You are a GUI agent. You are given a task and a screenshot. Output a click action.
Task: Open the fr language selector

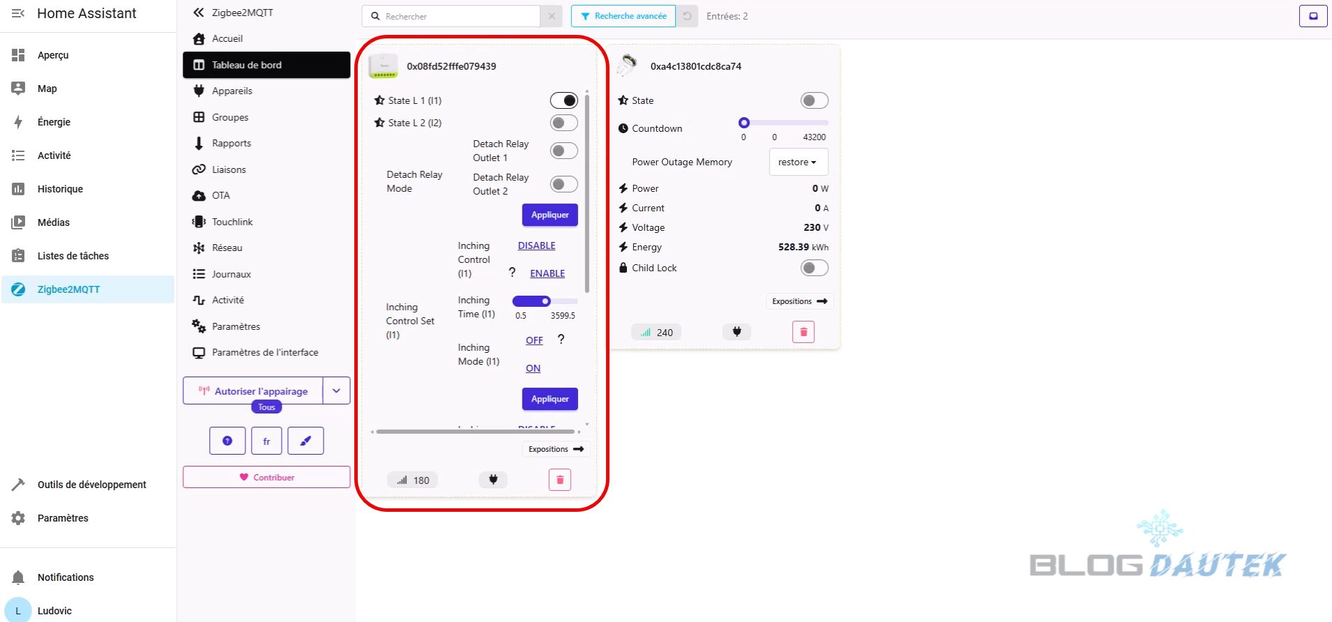(x=266, y=441)
